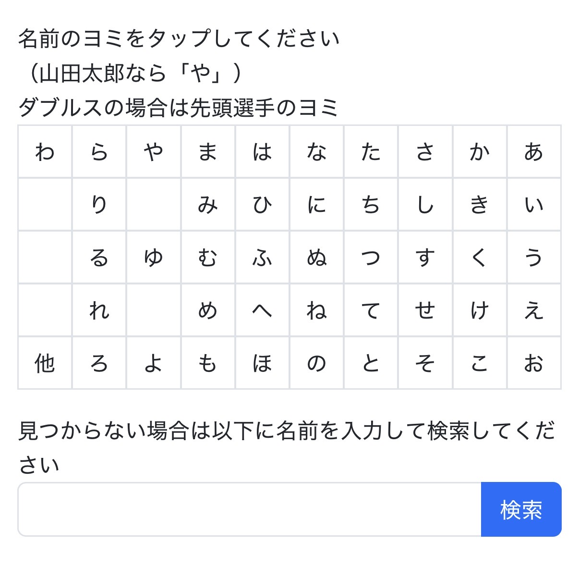This screenshot has height=567, width=579.
Task: Click the name search input field
Action: [250, 509]
